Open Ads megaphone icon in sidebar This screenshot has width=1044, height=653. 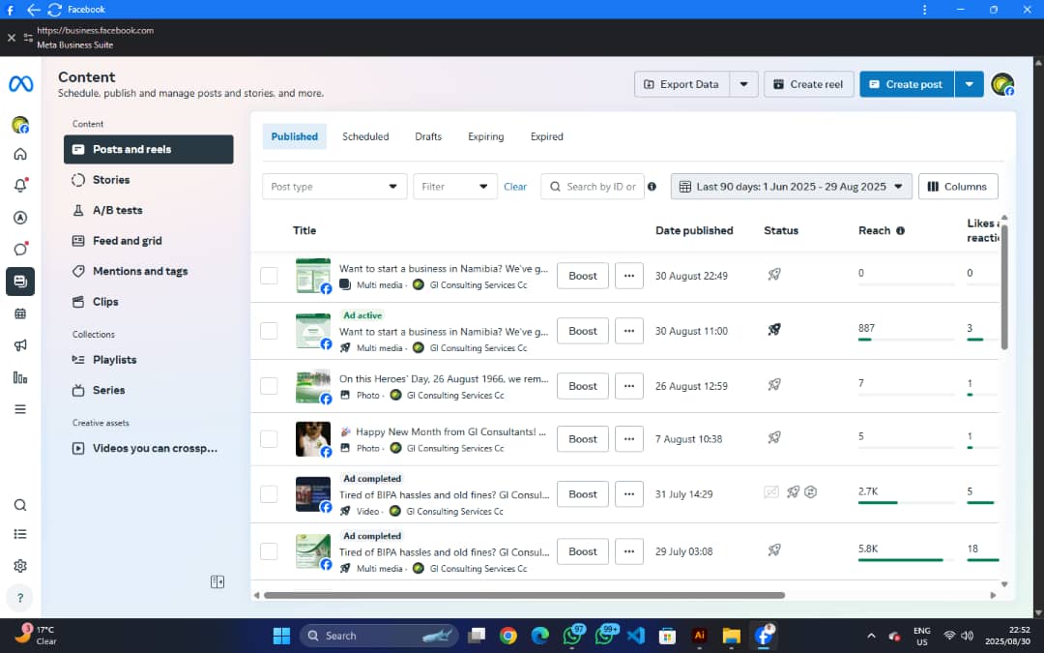pyautogui.click(x=20, y=345)
